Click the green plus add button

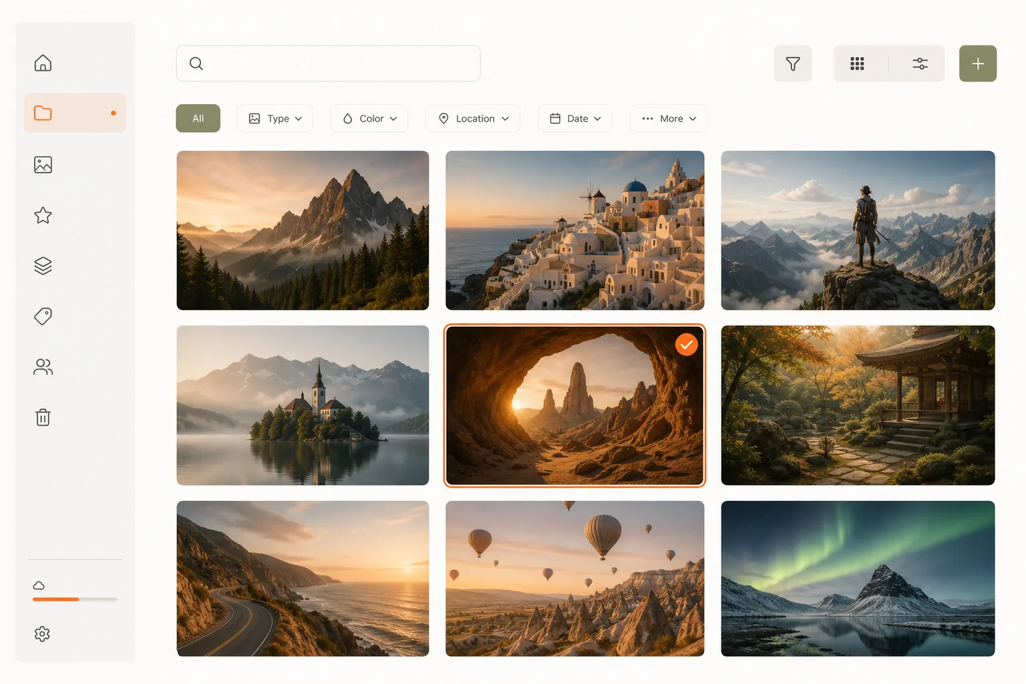[x=978, y=63]
